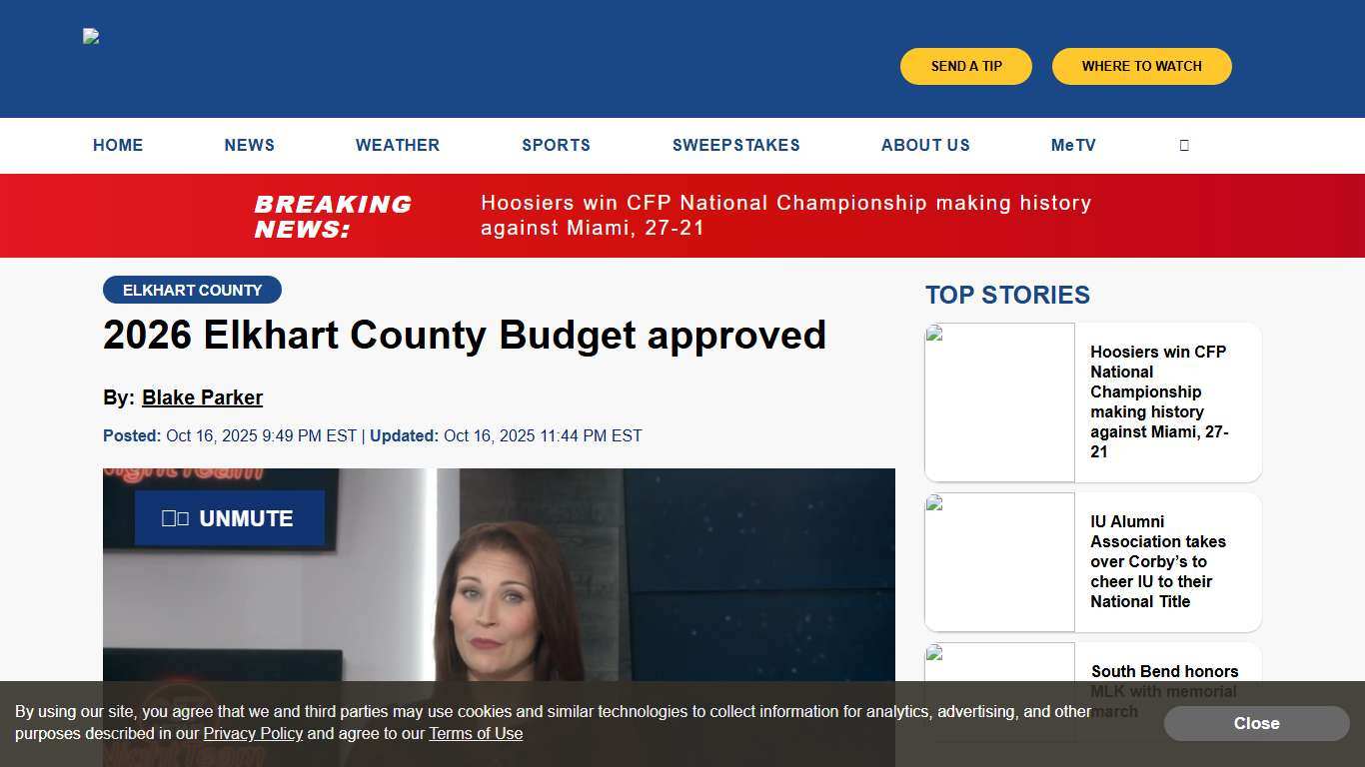Open the site search icon in navigation

coord(1183,145)
